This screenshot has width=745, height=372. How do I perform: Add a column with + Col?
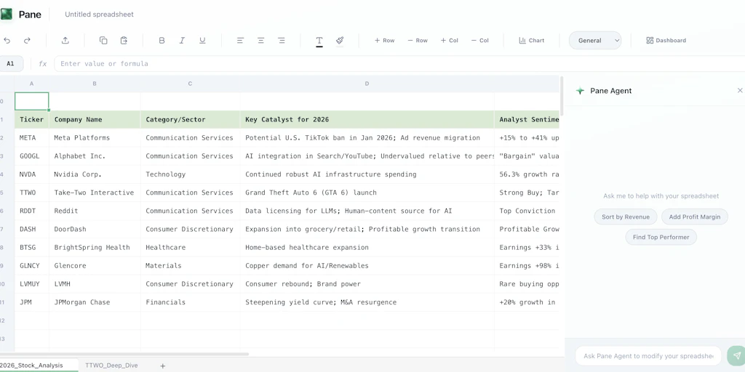click(x=450, y=41)
